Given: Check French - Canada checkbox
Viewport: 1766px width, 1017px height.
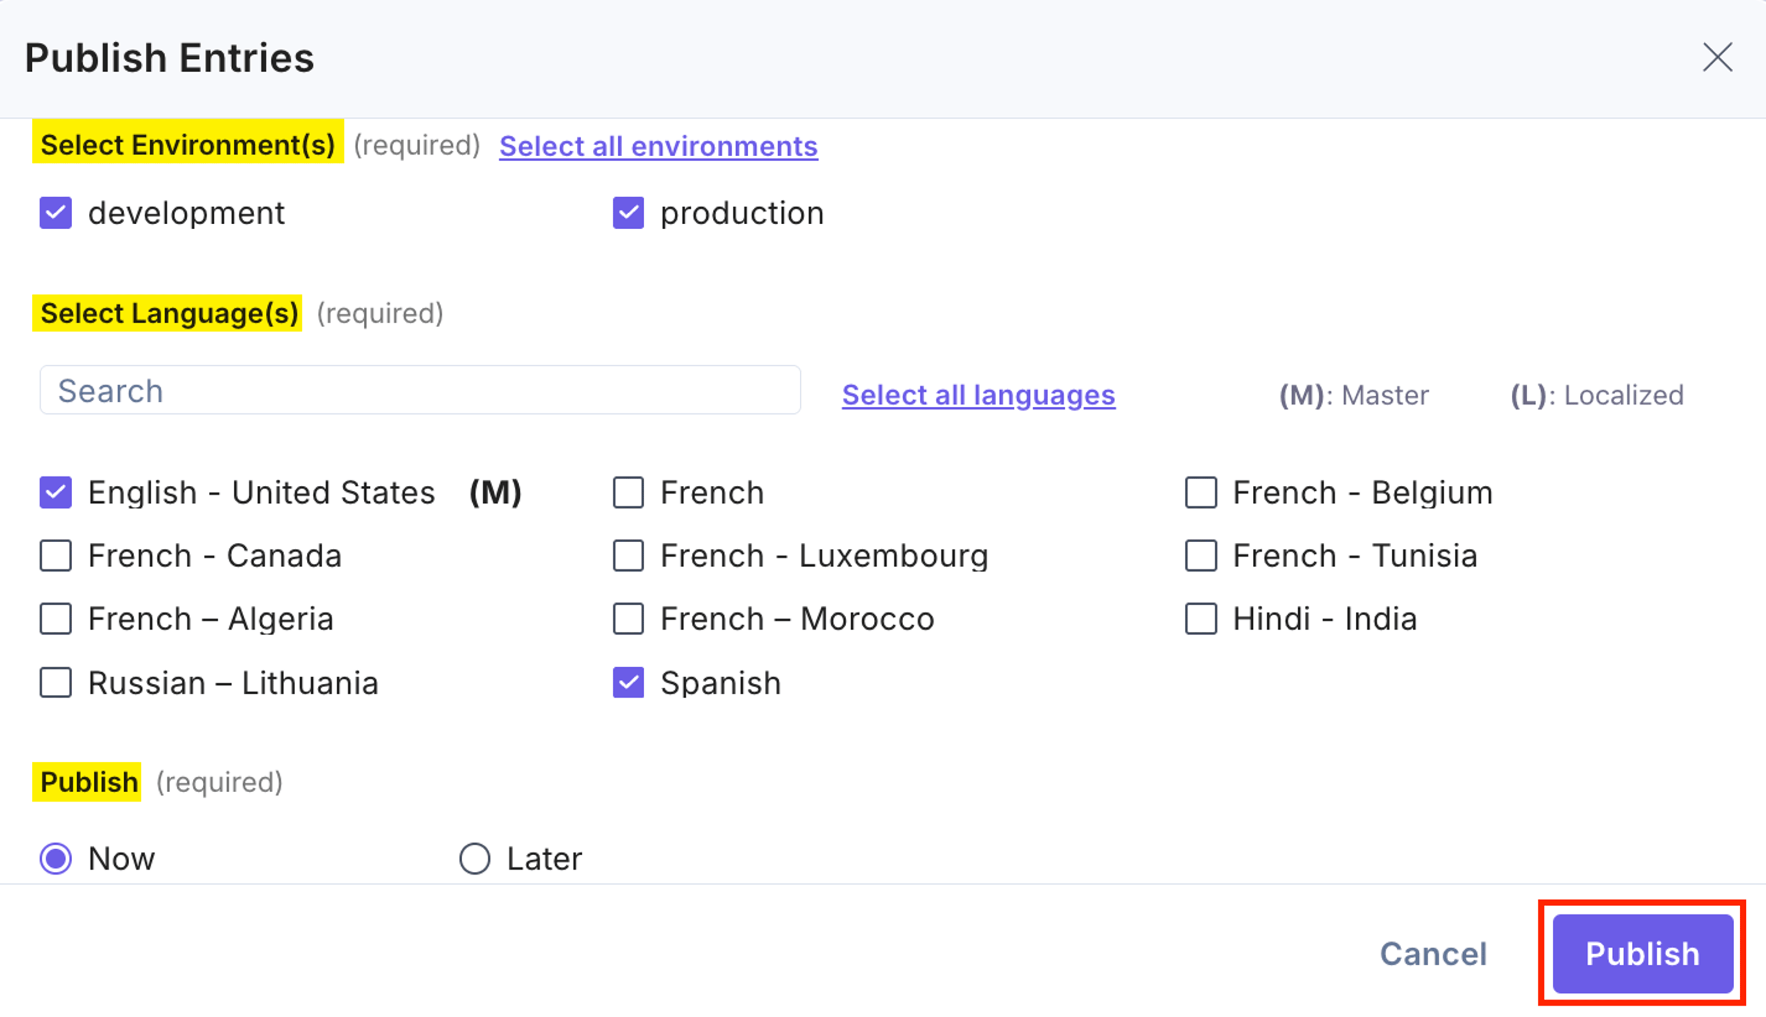Looking at the screenshot, I should tap(56, 556).
